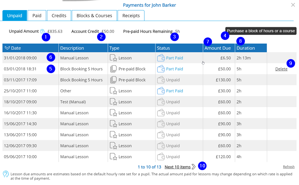Sort by the Type column header
Screen dimensions: 299x185
coord(131,48)
